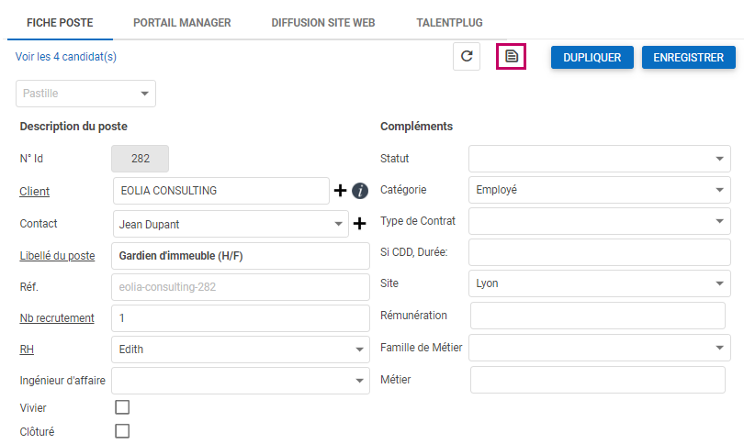This screenshot has width=744, height=444.
Task: Expand the Site dropdown showing Lyon
Action: (599, 283)
